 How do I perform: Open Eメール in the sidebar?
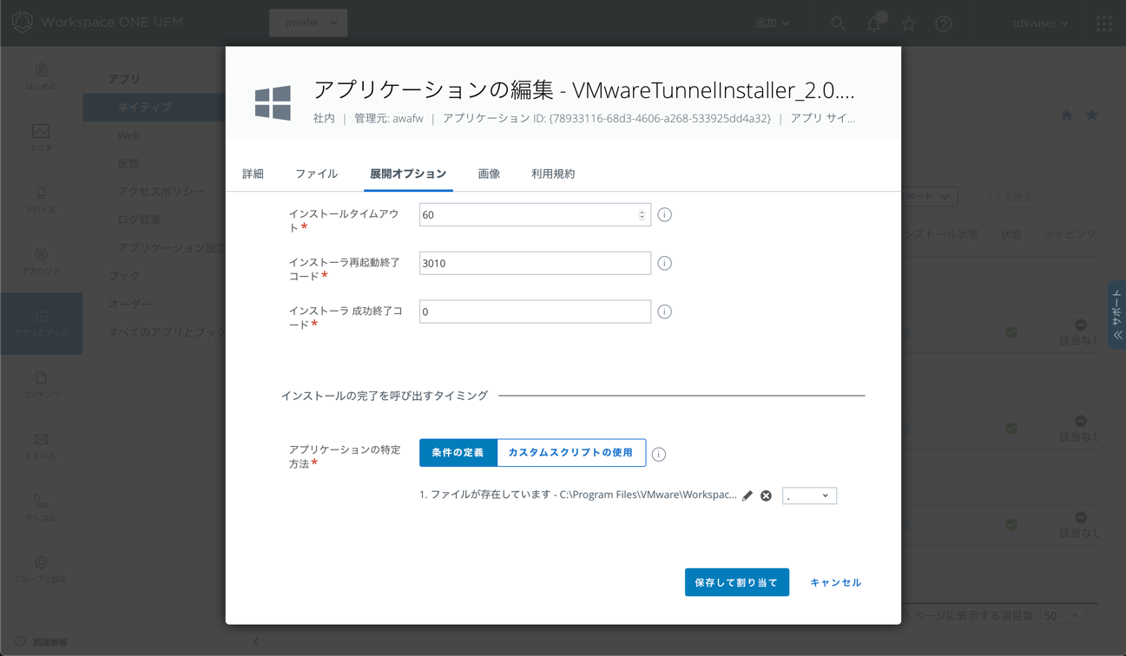(x=41, y=446)
